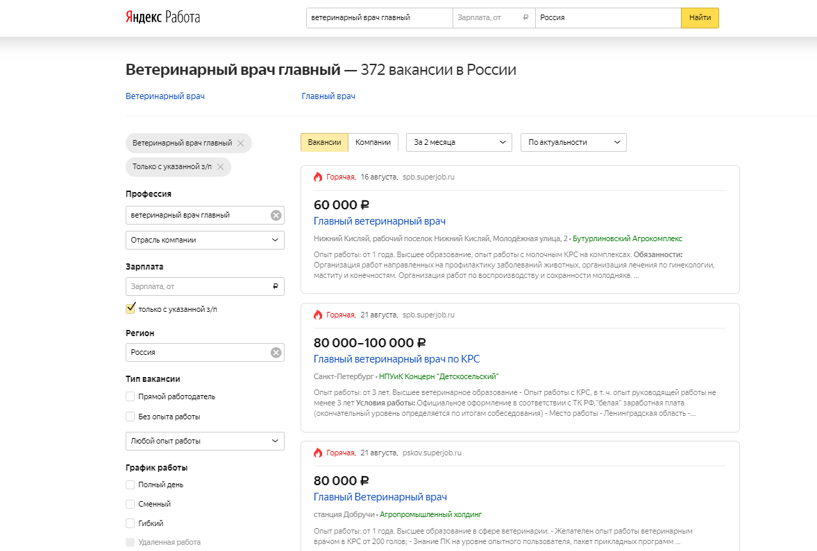Remove the 'Только с указанной з/п' chip

(220, 167)
